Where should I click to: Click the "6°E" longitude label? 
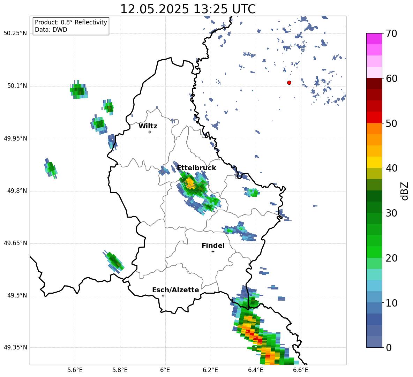[165, 370]
